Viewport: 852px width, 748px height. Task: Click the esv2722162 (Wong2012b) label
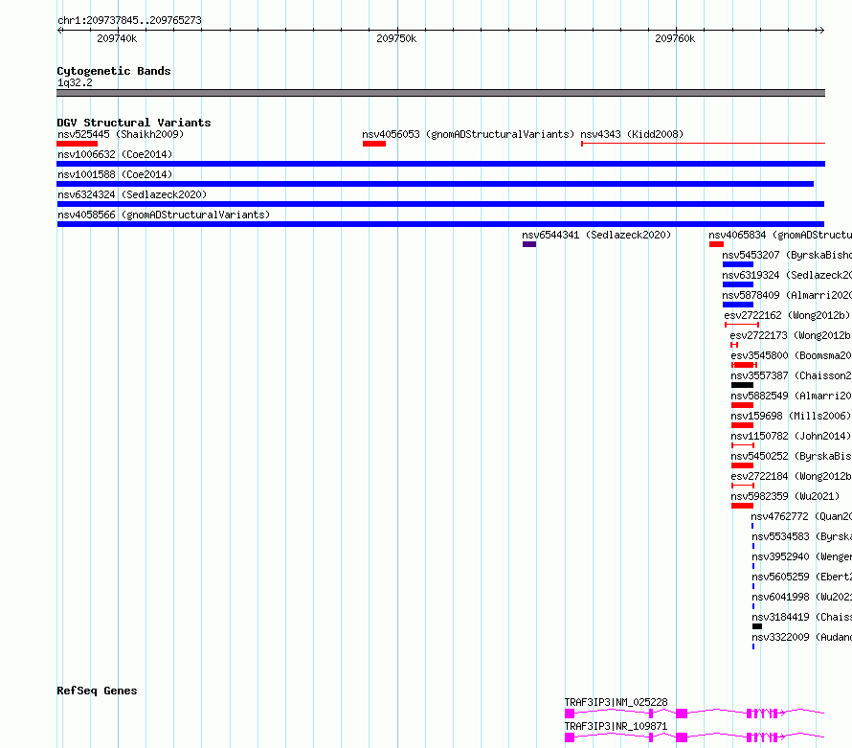point(787,315)
